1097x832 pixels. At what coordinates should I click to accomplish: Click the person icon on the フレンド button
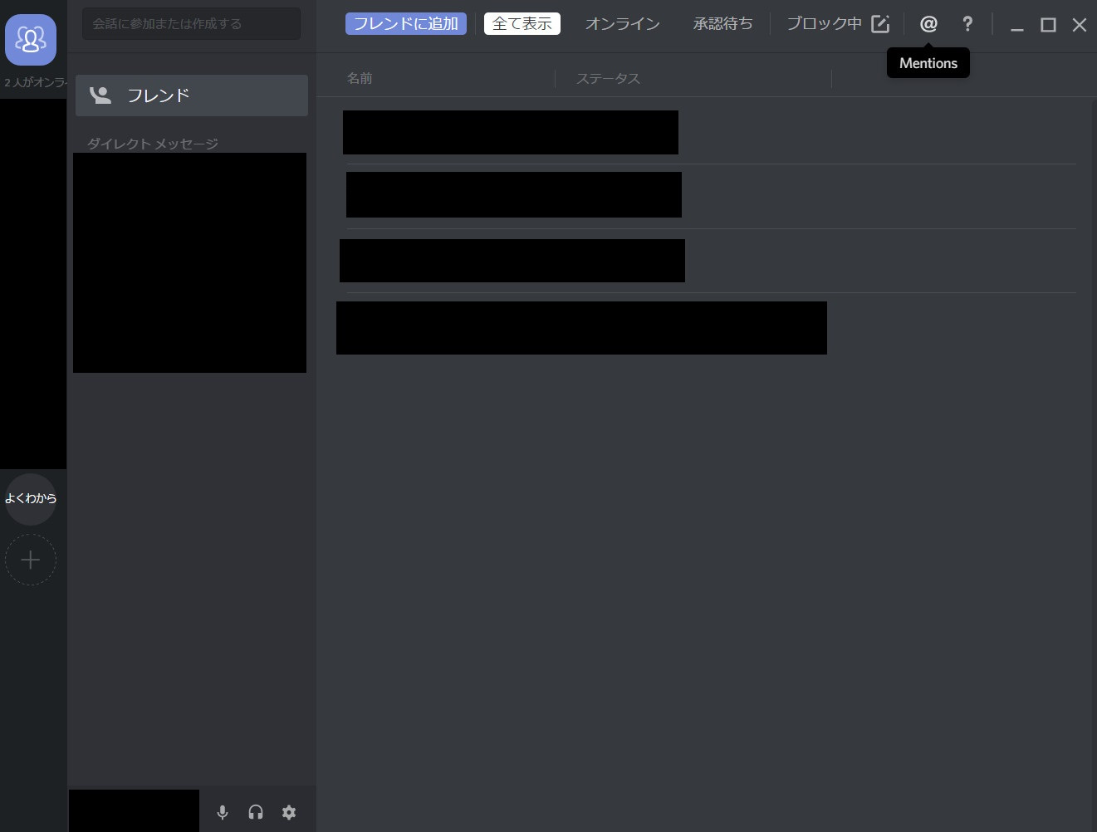coord(100,95)
